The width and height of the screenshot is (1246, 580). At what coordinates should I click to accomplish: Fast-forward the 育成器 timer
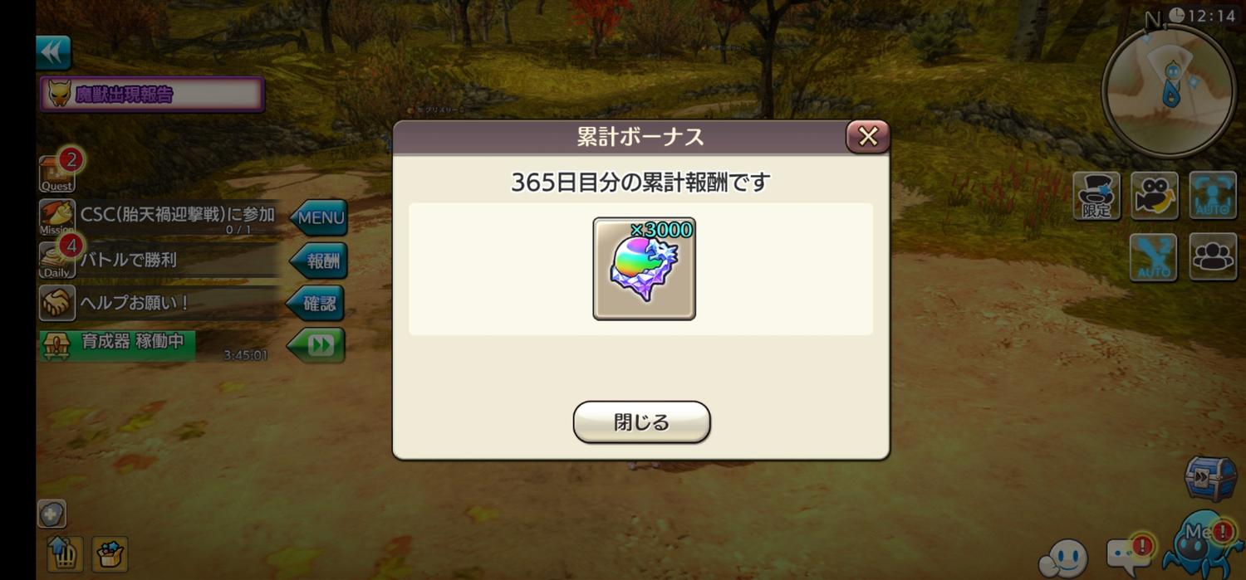(316, 345)
